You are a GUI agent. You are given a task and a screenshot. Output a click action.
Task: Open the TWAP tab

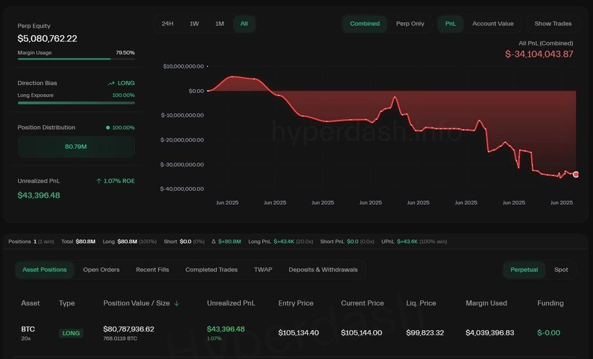(x=263, y=270)
